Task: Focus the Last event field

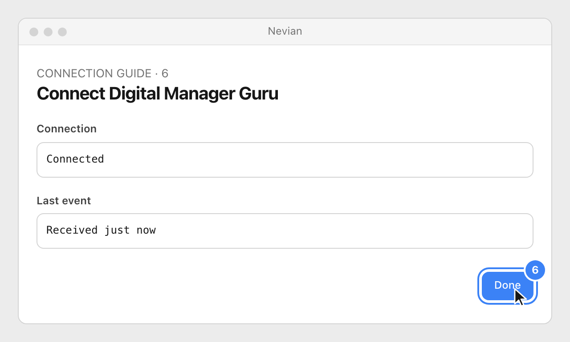Action: click(x=285, y=231)
